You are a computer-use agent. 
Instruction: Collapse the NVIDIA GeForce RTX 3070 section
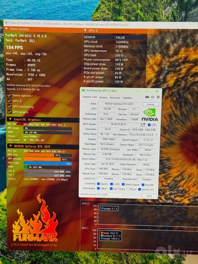point(11,146)
